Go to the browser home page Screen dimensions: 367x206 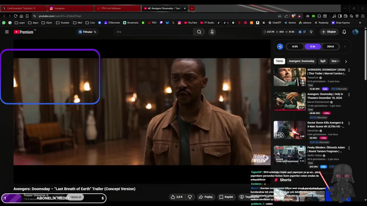point(21,16)
